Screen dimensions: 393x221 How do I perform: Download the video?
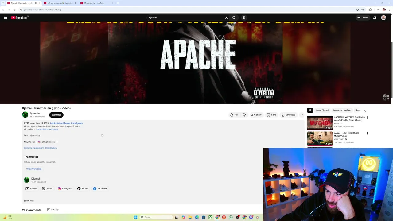click(288, 115)
